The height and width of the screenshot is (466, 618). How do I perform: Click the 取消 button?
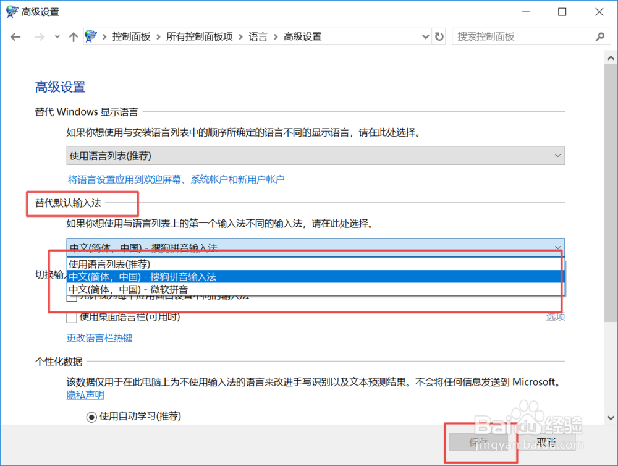coord(546,442)
